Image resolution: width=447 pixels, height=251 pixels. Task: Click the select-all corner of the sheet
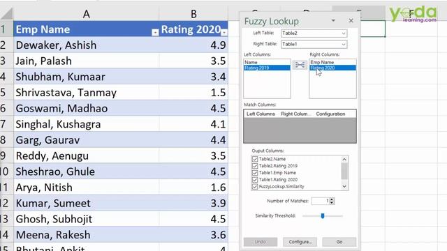(x=6, y=14)
